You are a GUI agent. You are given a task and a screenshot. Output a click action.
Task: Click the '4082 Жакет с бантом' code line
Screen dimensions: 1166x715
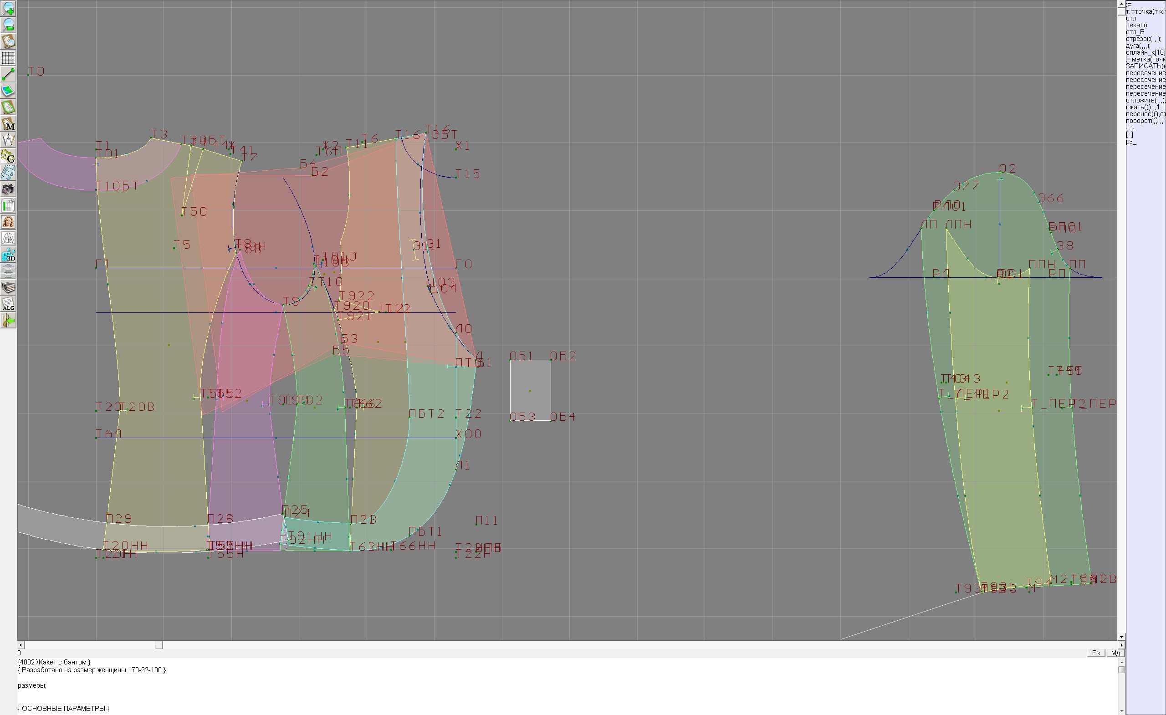click(x=54, y=662)
